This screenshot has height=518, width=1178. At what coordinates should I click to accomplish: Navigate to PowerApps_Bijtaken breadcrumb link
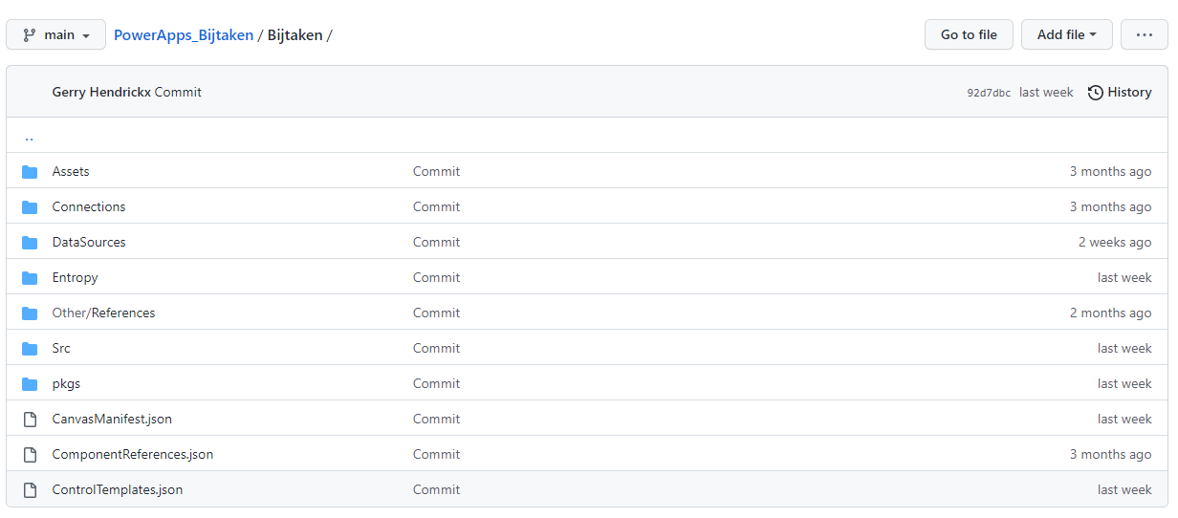184,35
